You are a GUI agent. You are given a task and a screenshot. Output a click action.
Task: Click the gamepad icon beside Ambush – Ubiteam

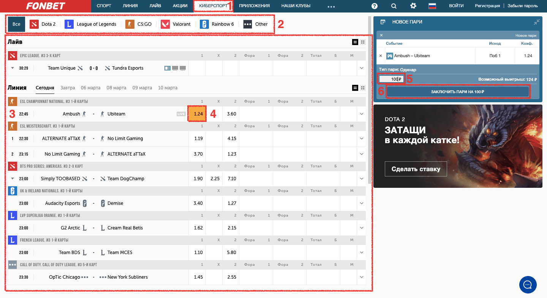click(389, 56)
